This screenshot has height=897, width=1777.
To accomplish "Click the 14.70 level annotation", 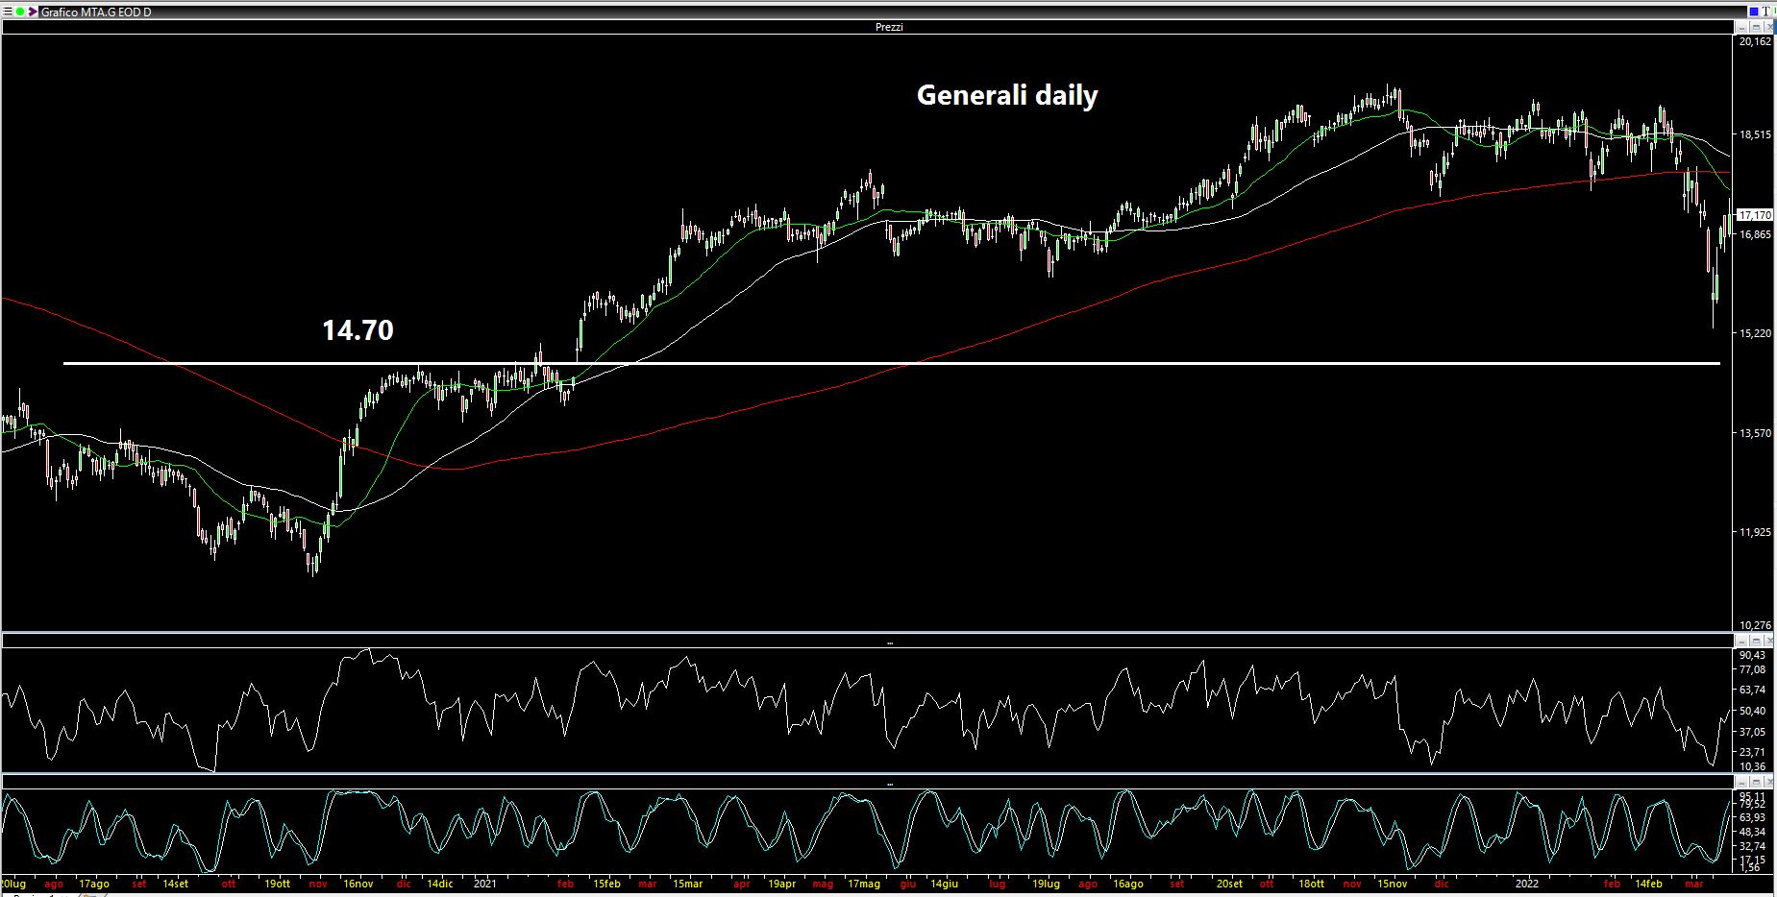I will click(358, 330).
